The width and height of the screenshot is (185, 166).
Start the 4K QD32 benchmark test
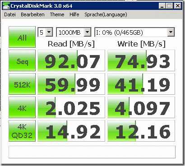pyautogui.click(x=22, y=131)
